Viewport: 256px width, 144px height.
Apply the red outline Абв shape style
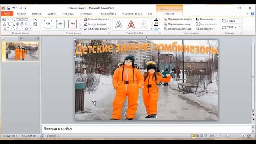click(72, 24)
